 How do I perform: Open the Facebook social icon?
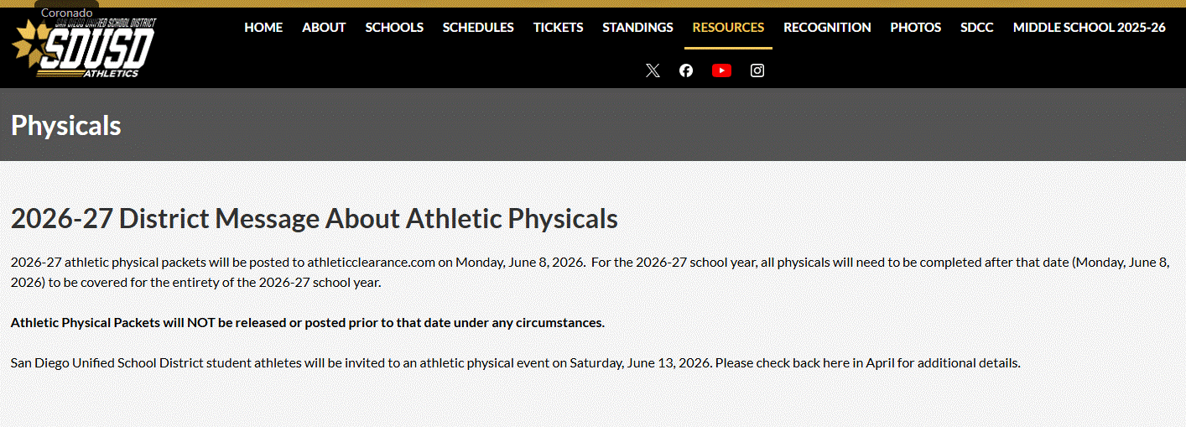pos(686,70)
